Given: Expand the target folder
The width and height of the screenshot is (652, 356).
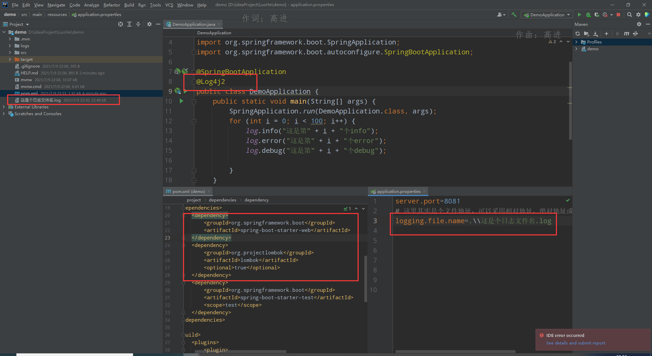Looking at the screenshot, I should 10,59.
